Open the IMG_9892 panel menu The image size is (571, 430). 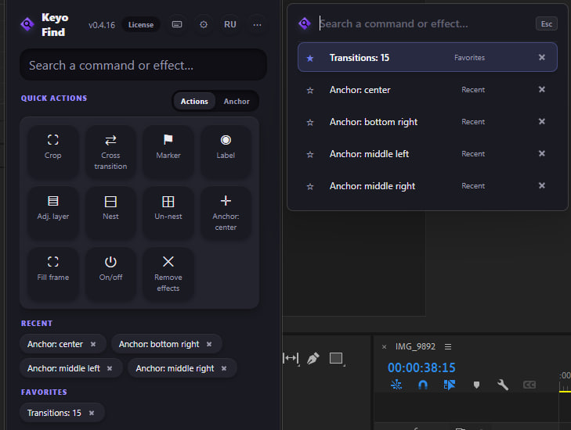pos(448,347)
